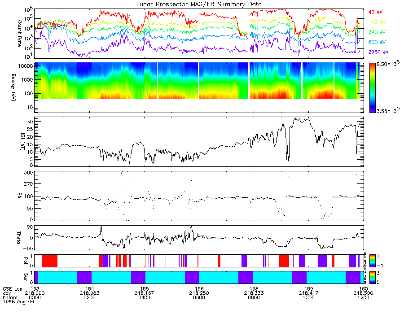Click GSE Lon value '159'
This screenshot has width=404, height=314.
pos(309,289)
